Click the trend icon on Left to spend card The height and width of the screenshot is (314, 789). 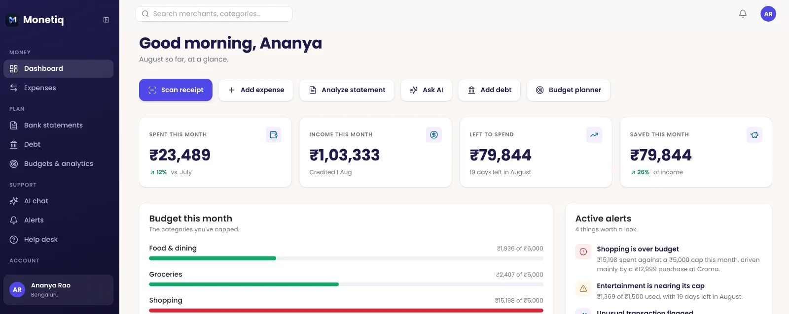[x=594, y=135]
